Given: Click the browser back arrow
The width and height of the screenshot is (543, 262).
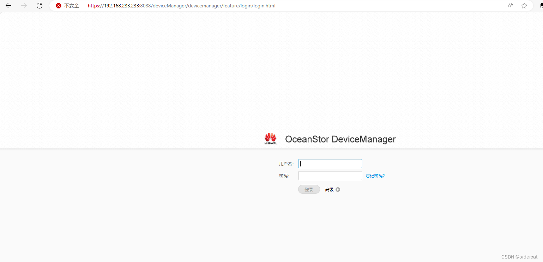Looking at the screenshot, I should (x=8, y=6).
